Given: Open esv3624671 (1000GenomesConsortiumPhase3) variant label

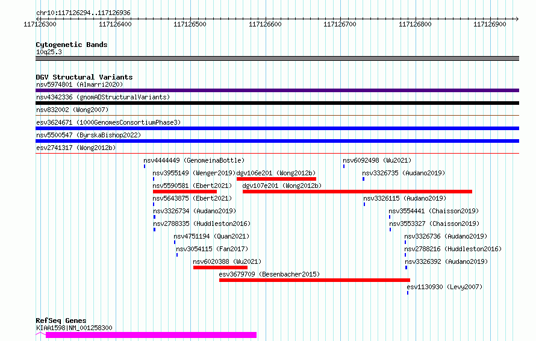Looking at the screenshot, I should coord(108,122).
